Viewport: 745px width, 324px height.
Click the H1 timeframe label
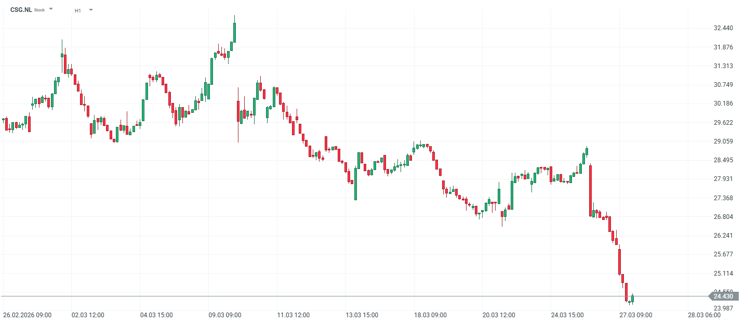click(78, 10)
